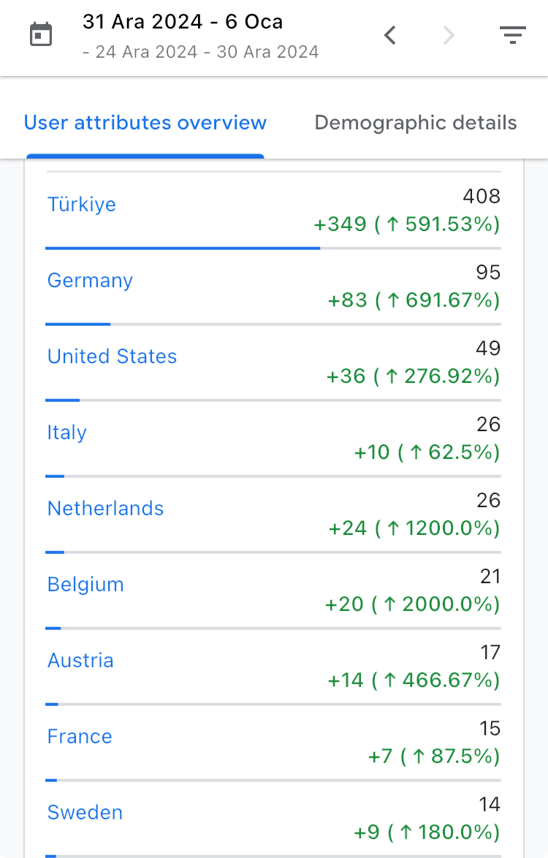Open Belgium country link

tap(85, 585)
